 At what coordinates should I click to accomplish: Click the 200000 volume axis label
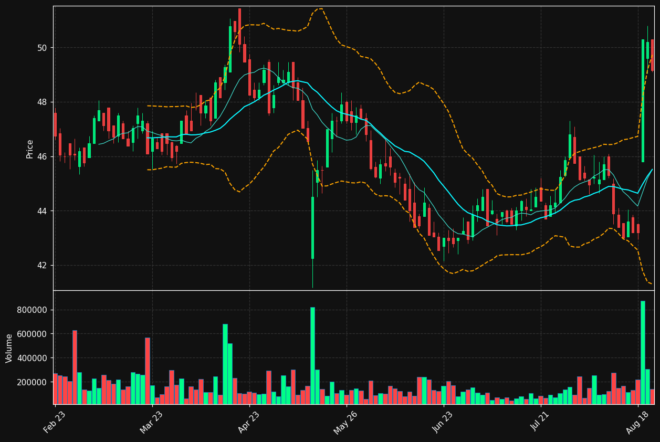click(x=33, y=382)
